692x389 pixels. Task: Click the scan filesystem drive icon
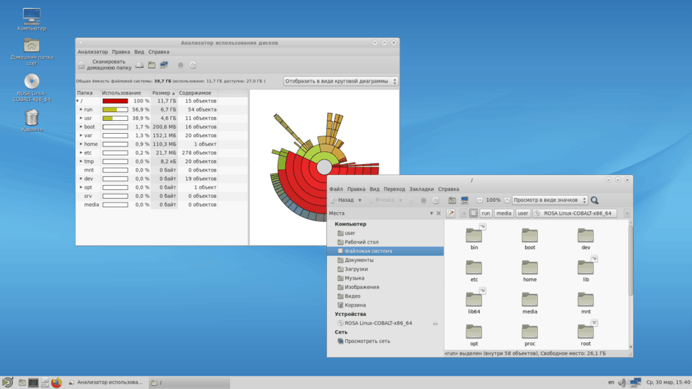(x=139, y=65)
